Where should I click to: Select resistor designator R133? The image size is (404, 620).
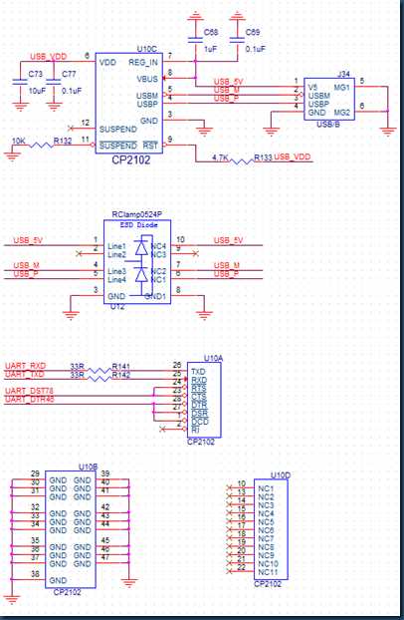pyautogui.click(x=263, y=157)
